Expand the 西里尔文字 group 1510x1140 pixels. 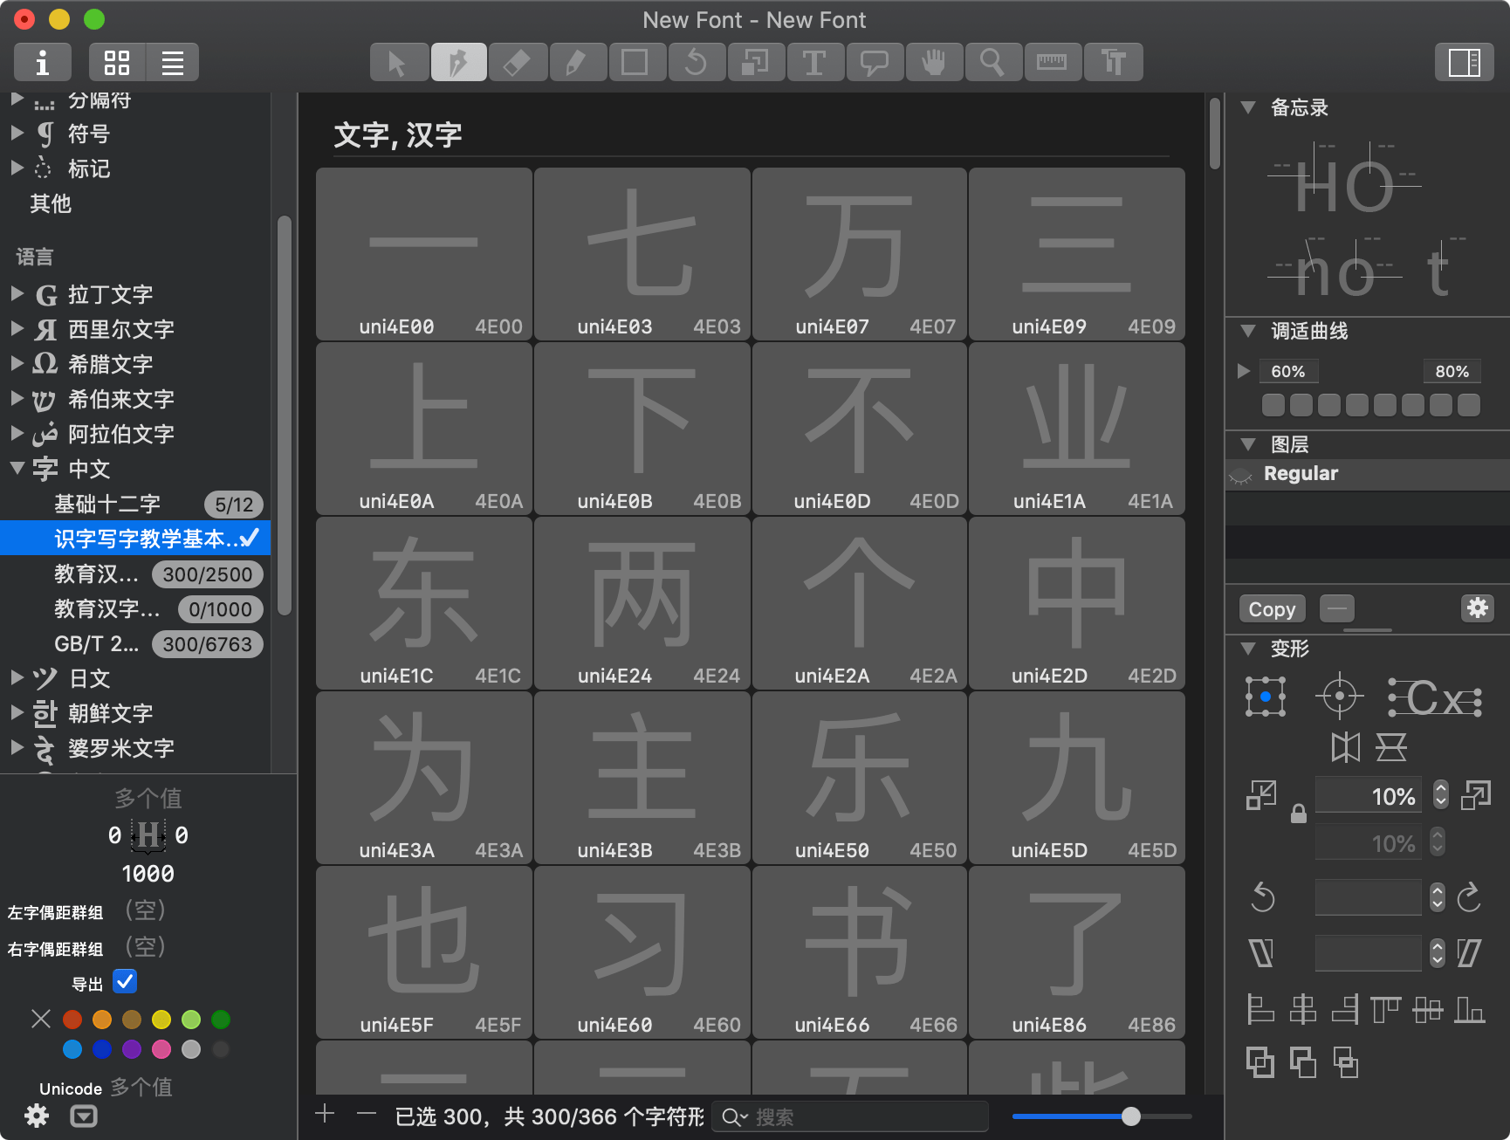(17, 329)
